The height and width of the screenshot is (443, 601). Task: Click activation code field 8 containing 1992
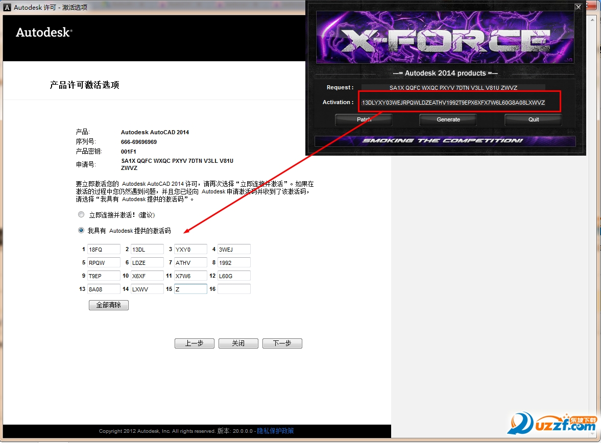(x=234, y=262)
